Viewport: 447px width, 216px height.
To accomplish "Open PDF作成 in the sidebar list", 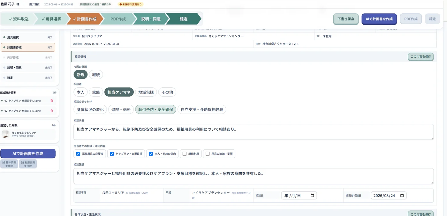I will click(x=28, y=58).
